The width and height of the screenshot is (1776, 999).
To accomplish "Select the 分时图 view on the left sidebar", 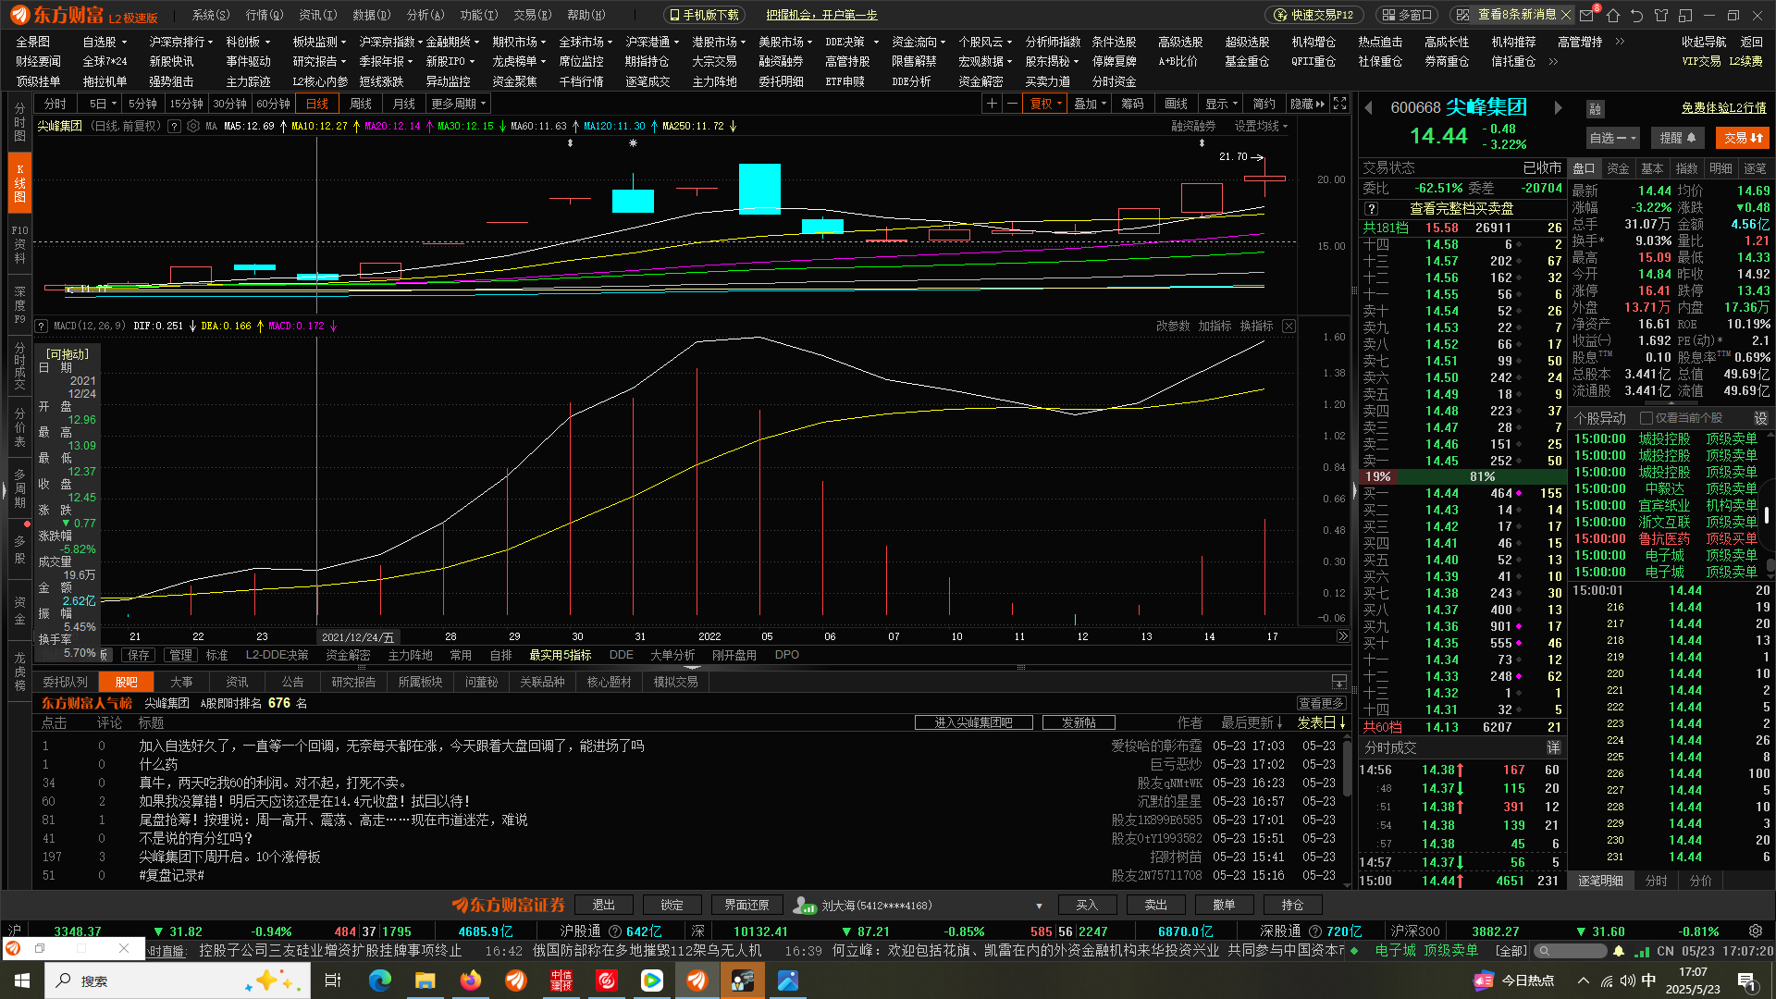I will pos(19,123).
